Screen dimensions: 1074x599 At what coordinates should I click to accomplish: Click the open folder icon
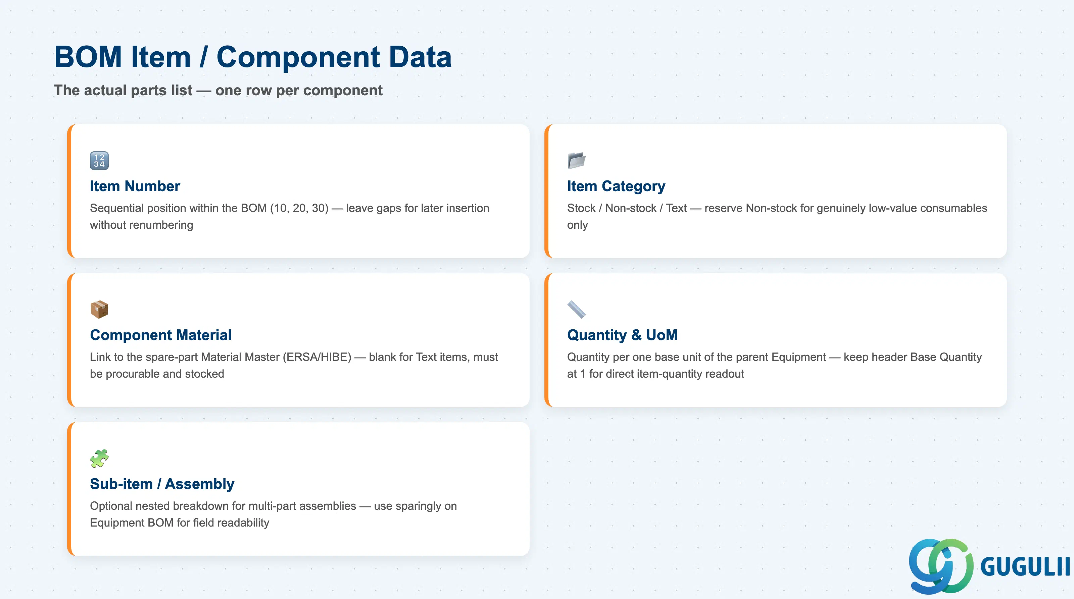tap(577, 160)
